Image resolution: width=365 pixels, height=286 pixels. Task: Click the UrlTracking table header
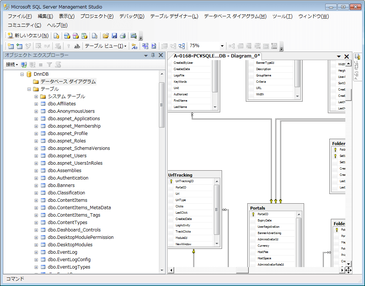(194, 175)
